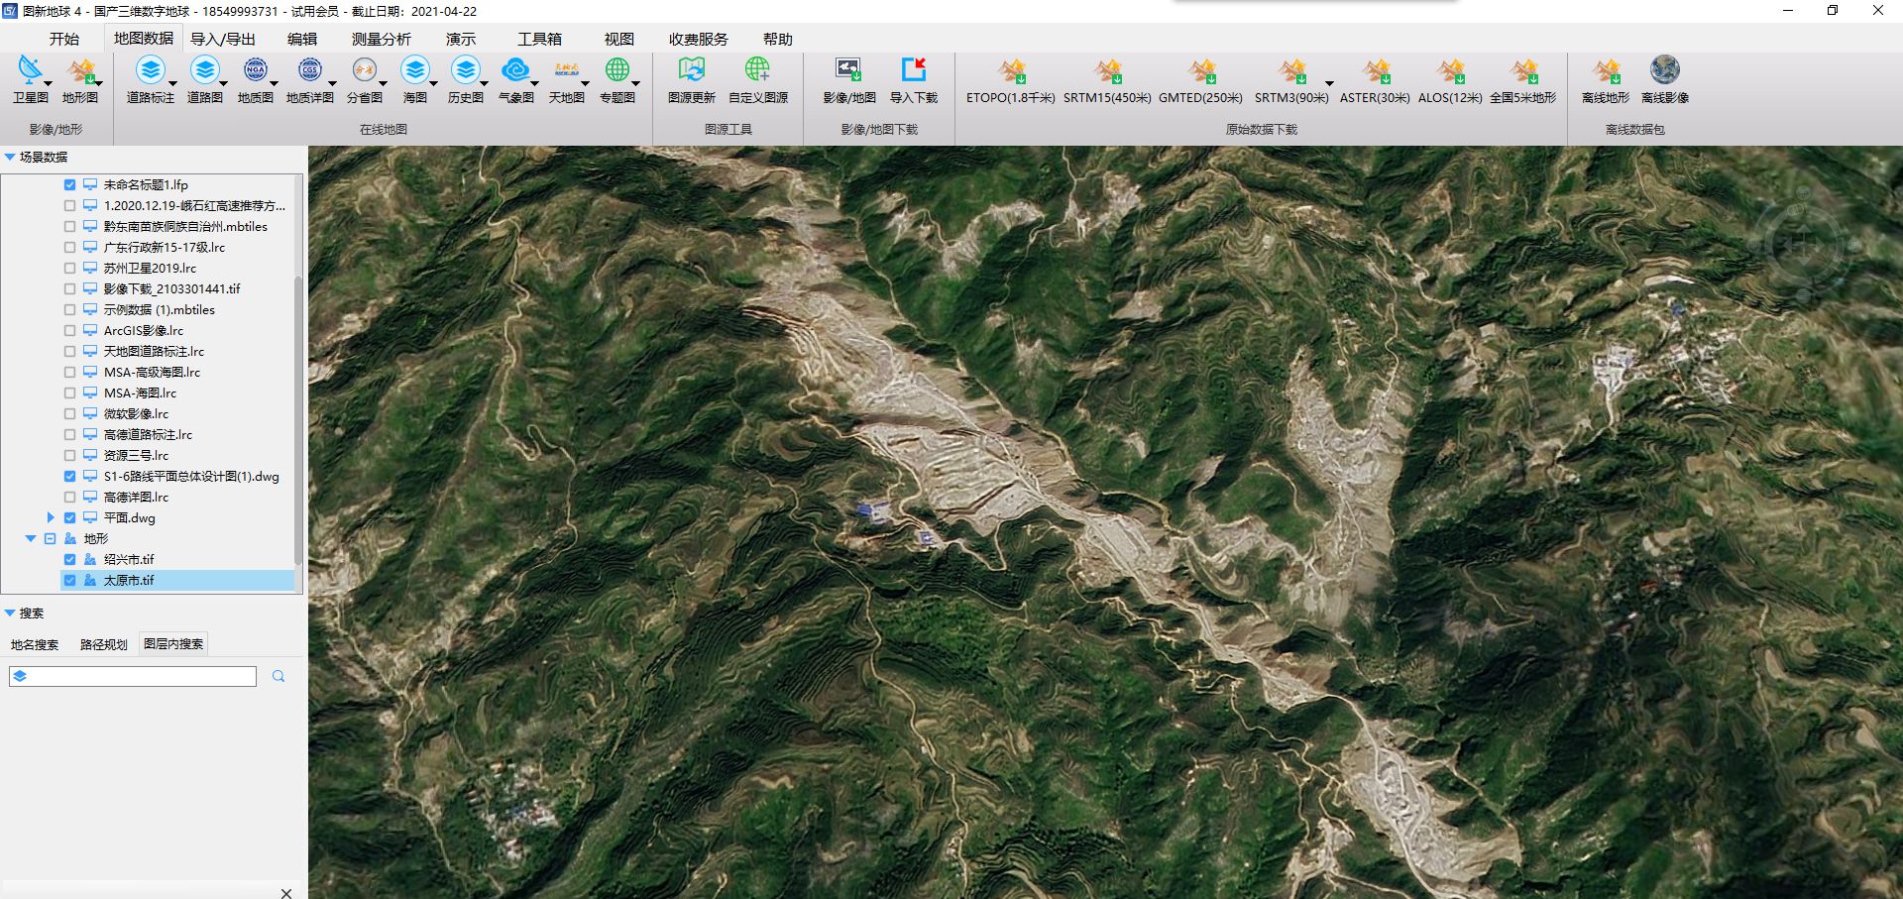Switch to the 开始 ribbon tab
Viewport: 1903px width, 899px height.
click(64, 39)
